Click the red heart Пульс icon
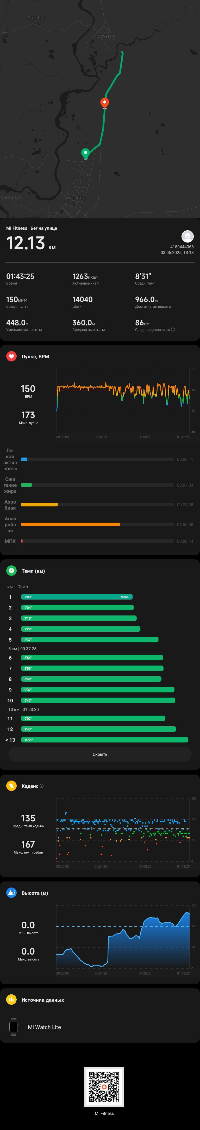200x1130 pixels. [11, 356]
